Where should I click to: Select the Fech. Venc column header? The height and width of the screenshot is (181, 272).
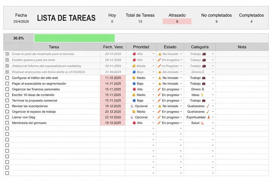click(x=113, y=47)
